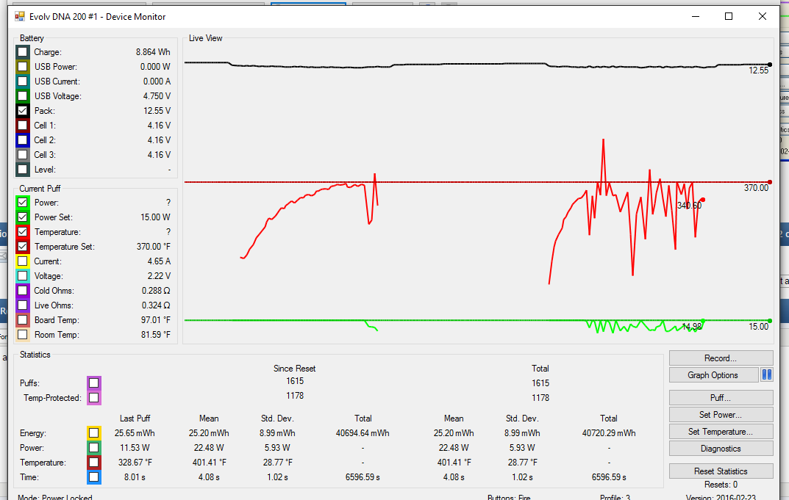Click the 15.00 graph axis label
Screen dimensions: 789x500
pyautogui.click(x=759, y=327)
